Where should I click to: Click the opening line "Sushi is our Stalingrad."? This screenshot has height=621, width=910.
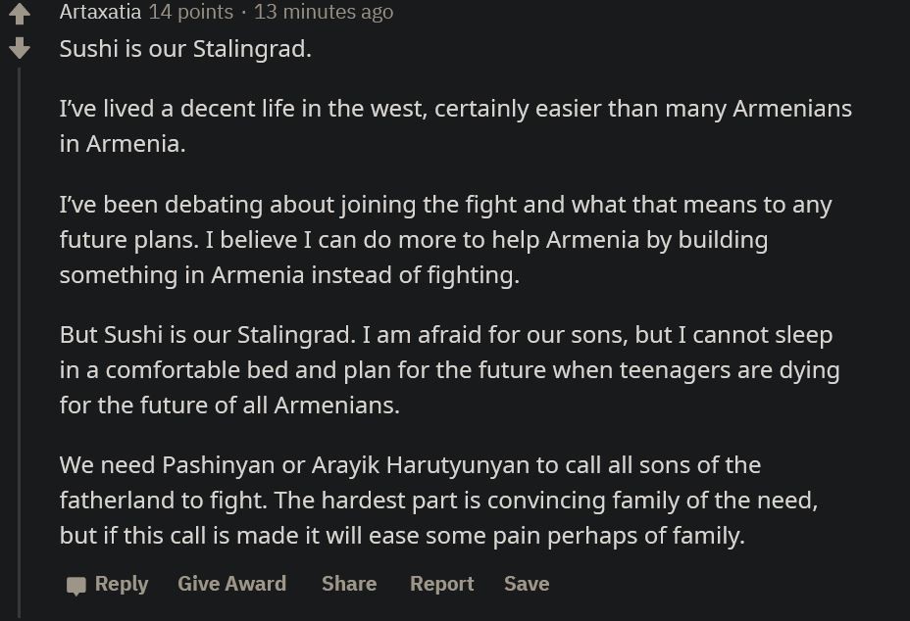click(185, 49)
